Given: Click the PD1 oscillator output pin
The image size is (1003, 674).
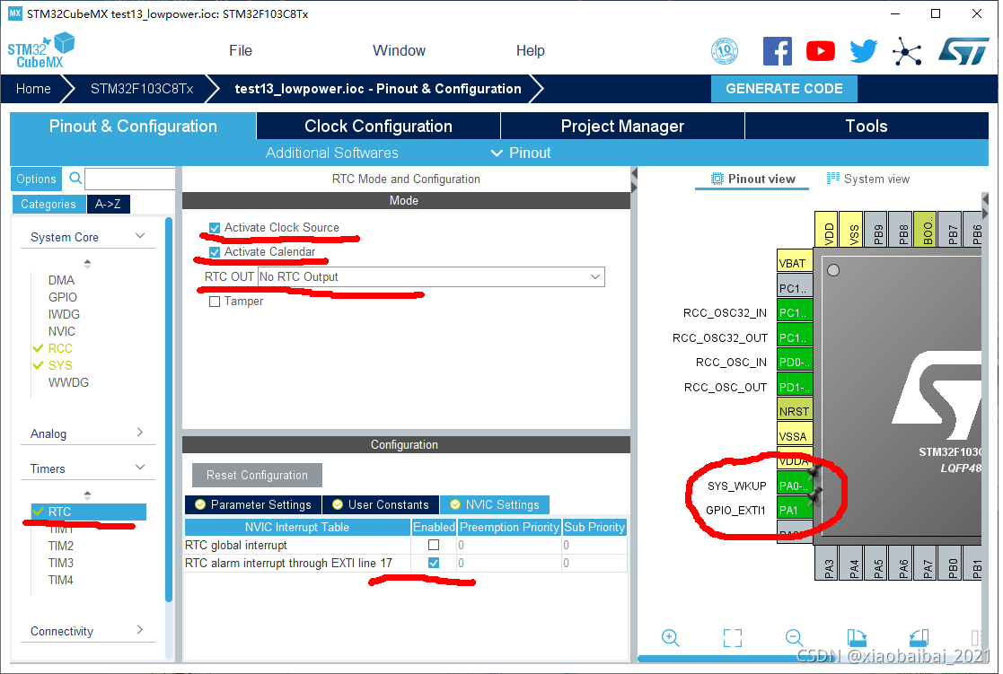Looking at the screenshot, I should point(795,387).
